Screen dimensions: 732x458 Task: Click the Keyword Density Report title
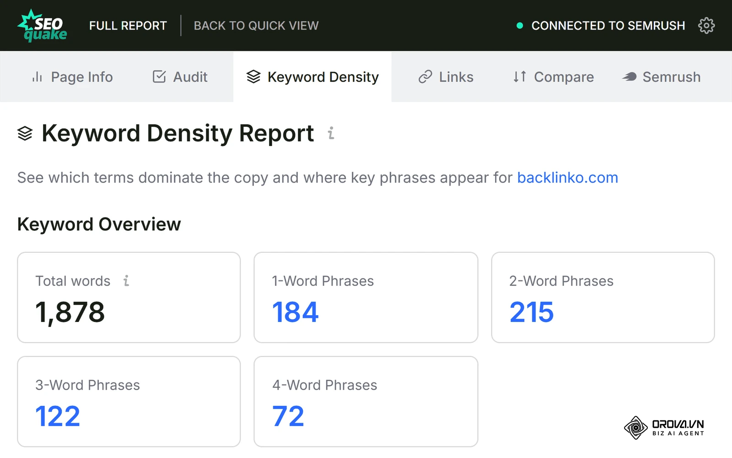[178, 133]
